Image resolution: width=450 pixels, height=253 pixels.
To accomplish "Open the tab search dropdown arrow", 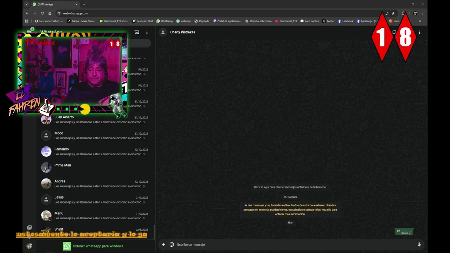I will [26, 4].
